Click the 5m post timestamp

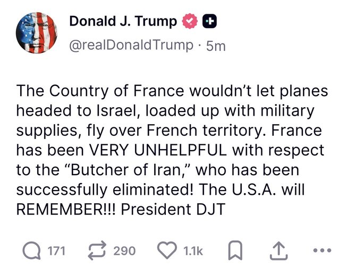pos(216,46)
